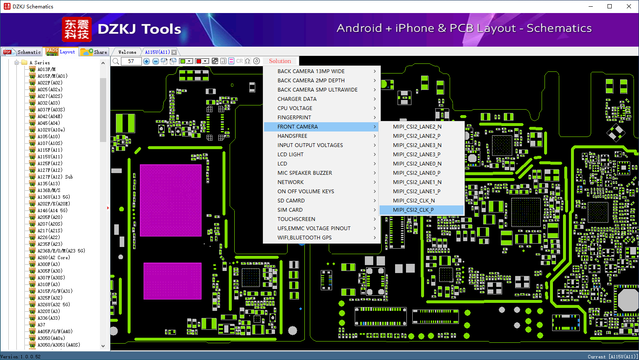Expand the SIM CARD submenu arrow
Image resolution: width=639 pixels, height=360 pixels.
[x=375, y=210]
